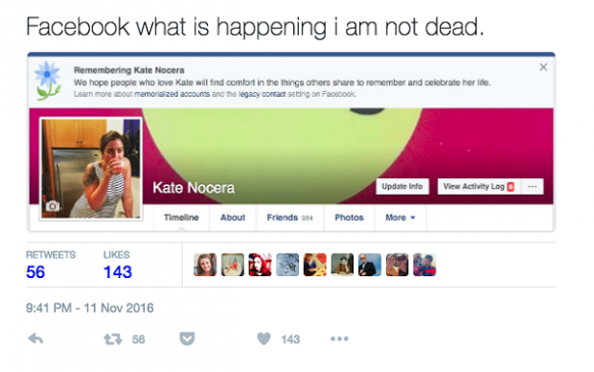Open profile ellipsis options button

(533, 187)
